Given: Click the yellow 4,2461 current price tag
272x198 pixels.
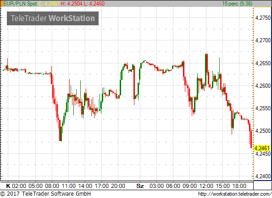Looking at the screenshot, I should [262, 148].
